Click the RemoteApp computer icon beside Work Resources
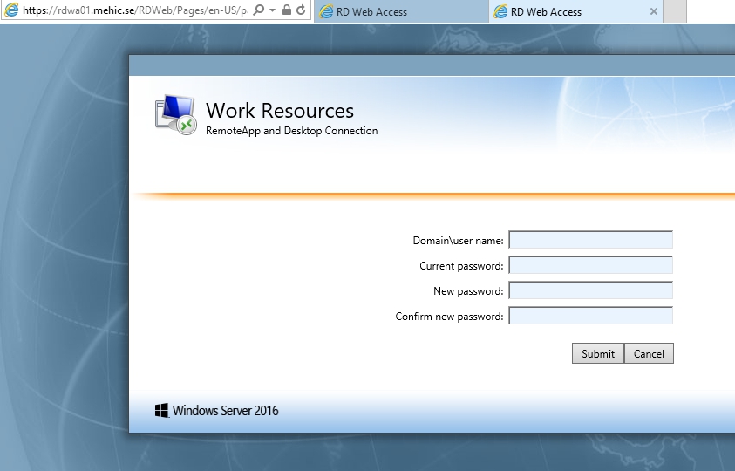This screenshot has height=471, width=735. pos(176,115)
